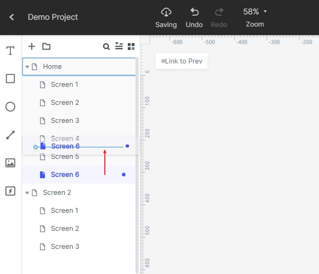The height and width of the screenshot is (274, 319).
Task: Click the screen list vertical scrollbar
Action: tap(137, 165)
